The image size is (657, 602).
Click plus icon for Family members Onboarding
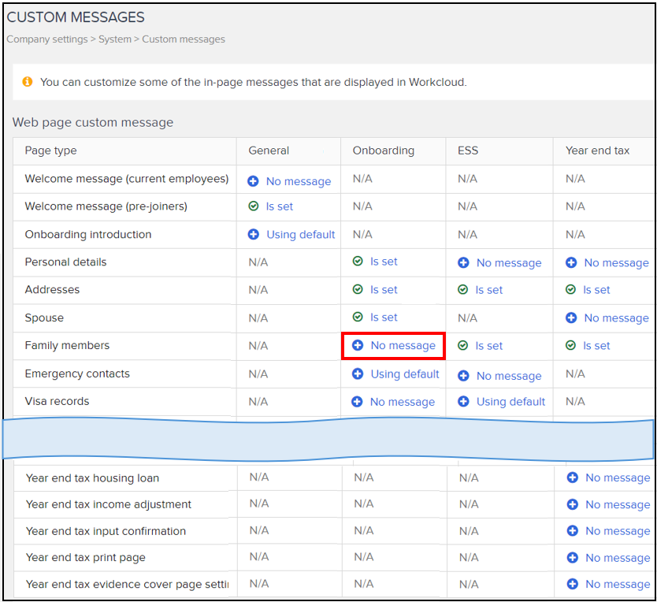click(x=358, y=345)
